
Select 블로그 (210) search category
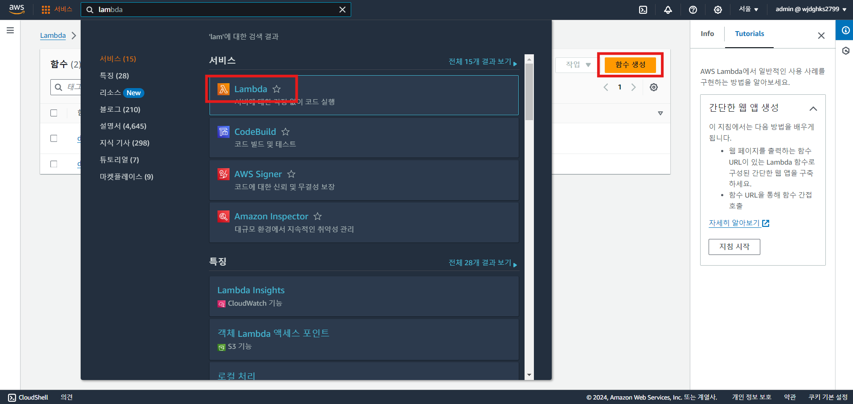pyautogui.click(x=120, y=109)
